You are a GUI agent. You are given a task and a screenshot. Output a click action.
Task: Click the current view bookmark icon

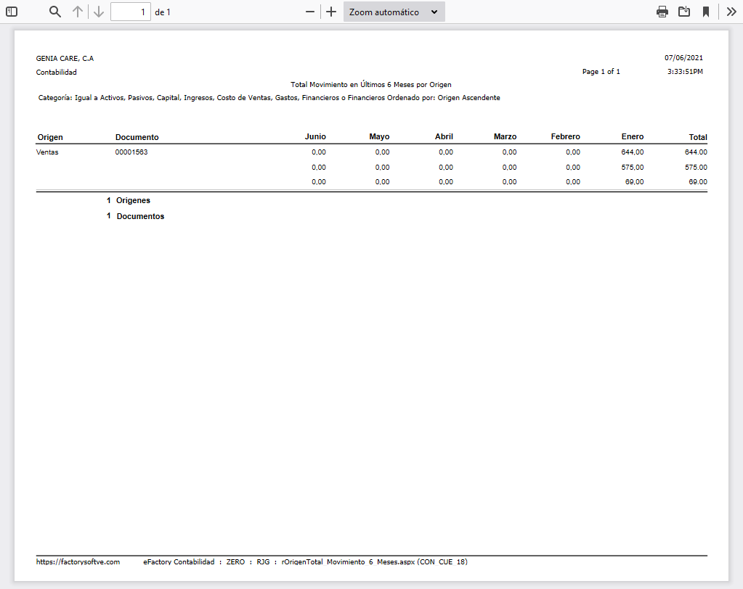[705, 12]
